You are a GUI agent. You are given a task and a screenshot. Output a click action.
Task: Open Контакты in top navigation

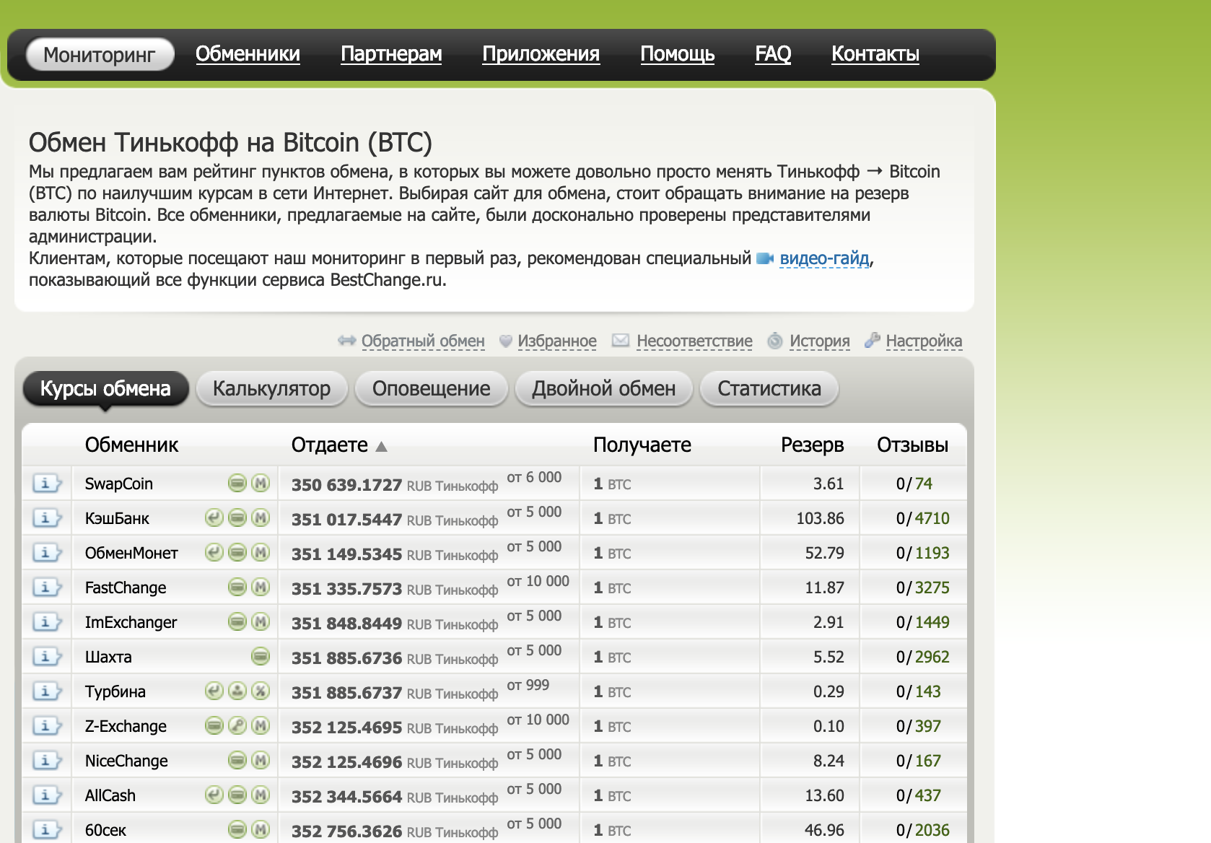(875, 53)
